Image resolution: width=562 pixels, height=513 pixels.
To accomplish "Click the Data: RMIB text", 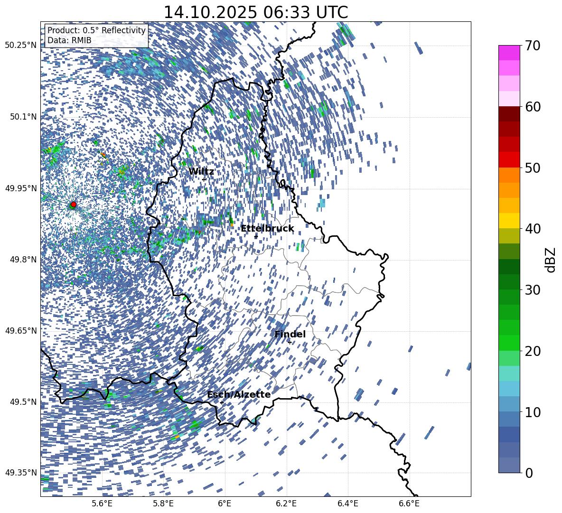I will coord(69,40).
